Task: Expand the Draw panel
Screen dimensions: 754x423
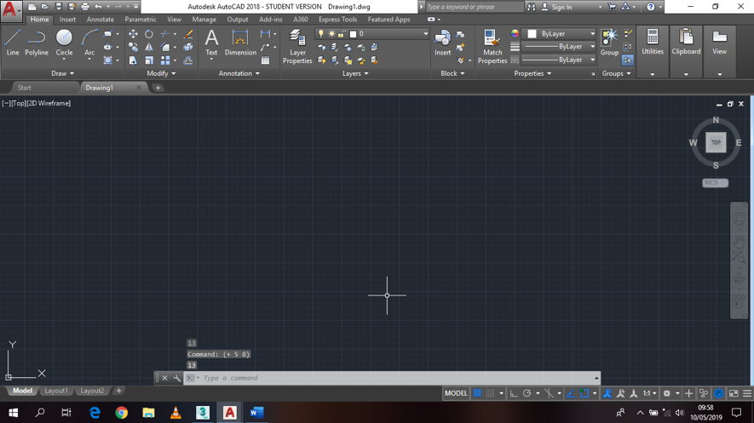Action: (x=62, y=73)
